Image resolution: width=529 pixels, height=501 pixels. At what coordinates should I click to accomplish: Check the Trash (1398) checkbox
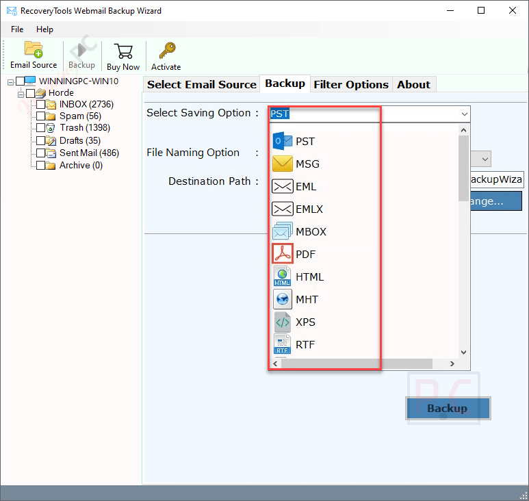coord(40,127)
